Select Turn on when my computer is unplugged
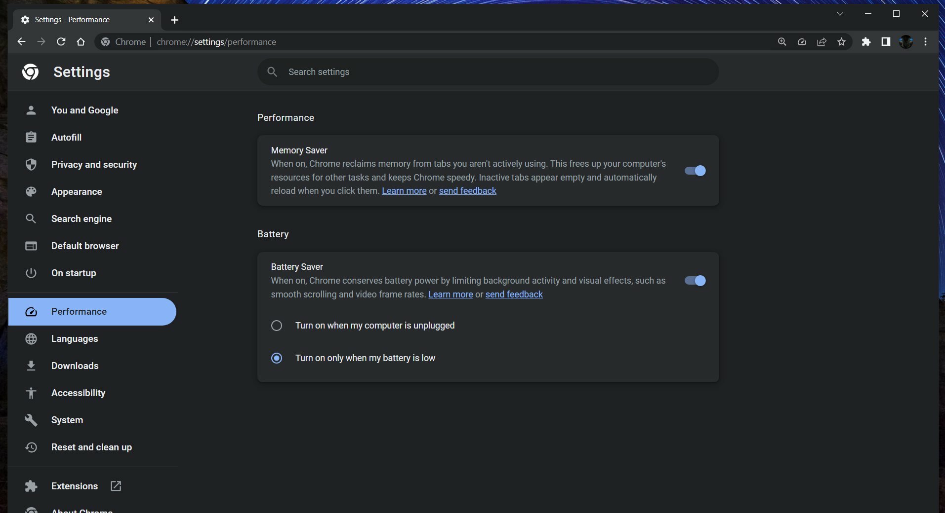Image resolution: width=945 pixels, height=513 pixels. click(x=277, y=326)
